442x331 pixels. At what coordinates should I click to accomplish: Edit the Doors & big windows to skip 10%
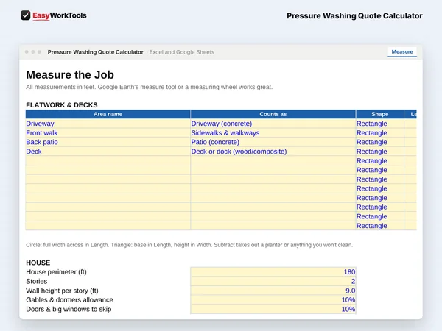[273, 309]
